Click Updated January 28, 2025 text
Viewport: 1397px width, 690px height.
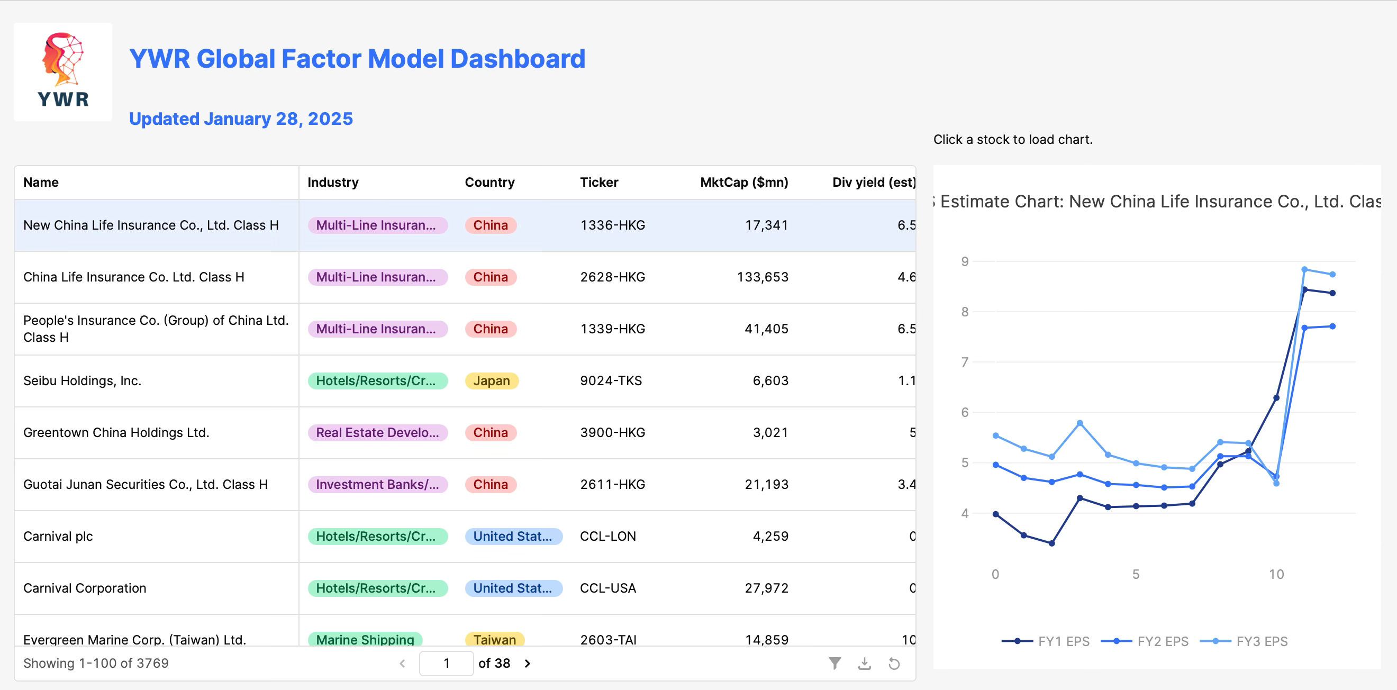coord(241,119)
